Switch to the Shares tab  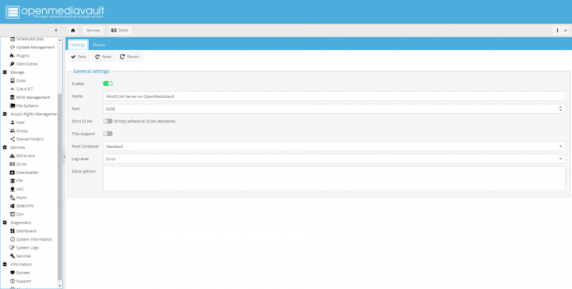[x=99, y=45]
